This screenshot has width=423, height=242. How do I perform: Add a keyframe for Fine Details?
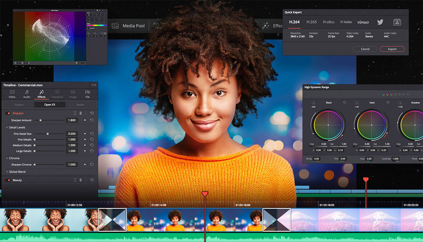tap(85, 139)
